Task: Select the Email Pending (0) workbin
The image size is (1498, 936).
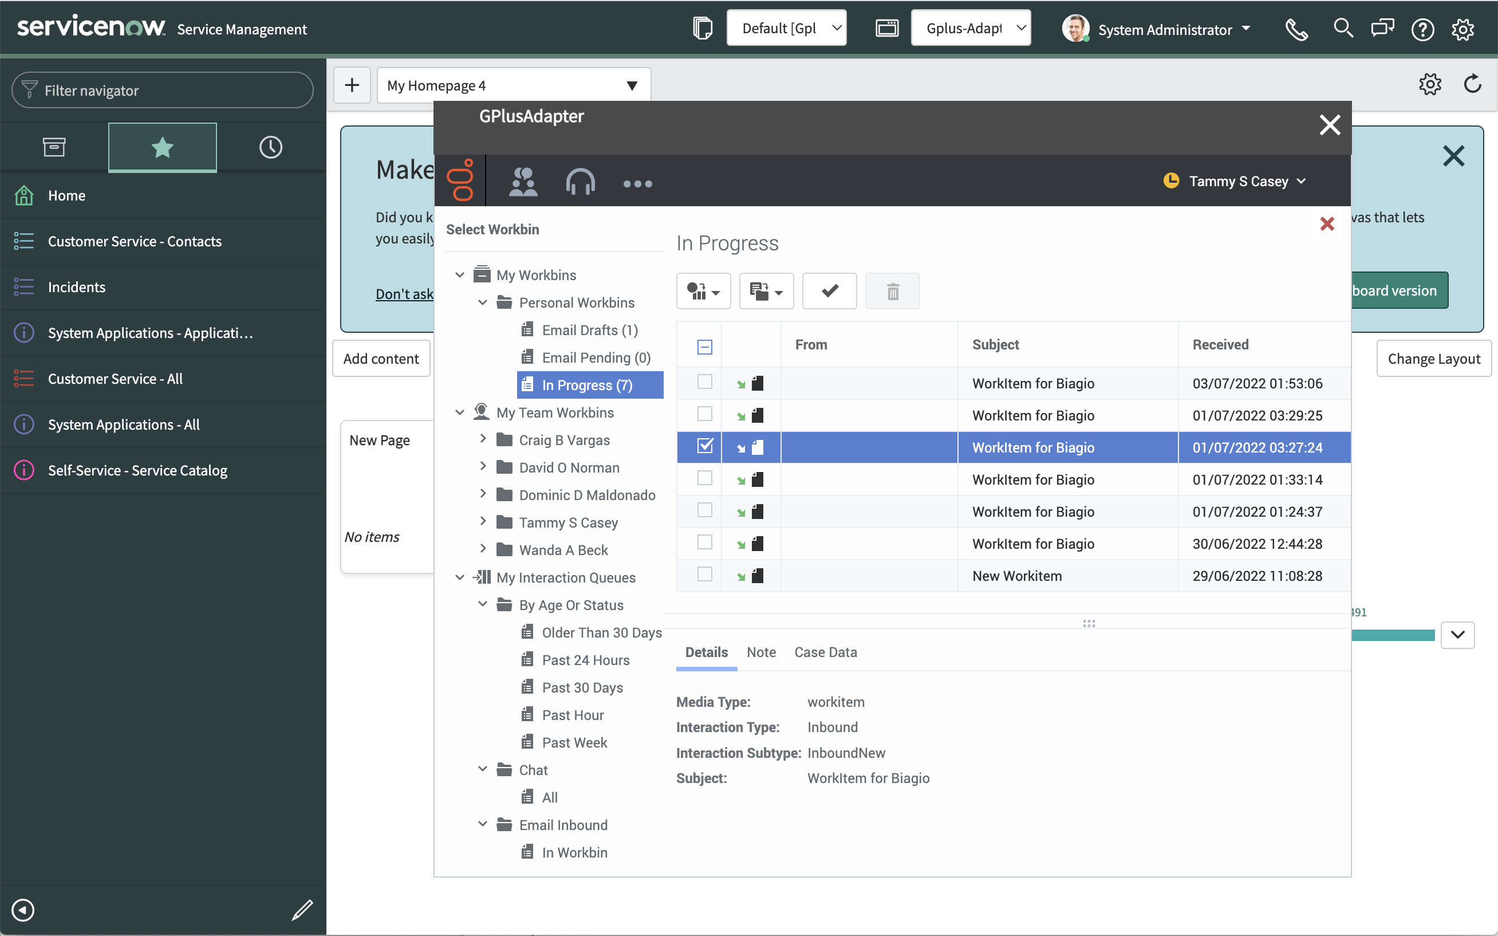Action: (596, 358)
